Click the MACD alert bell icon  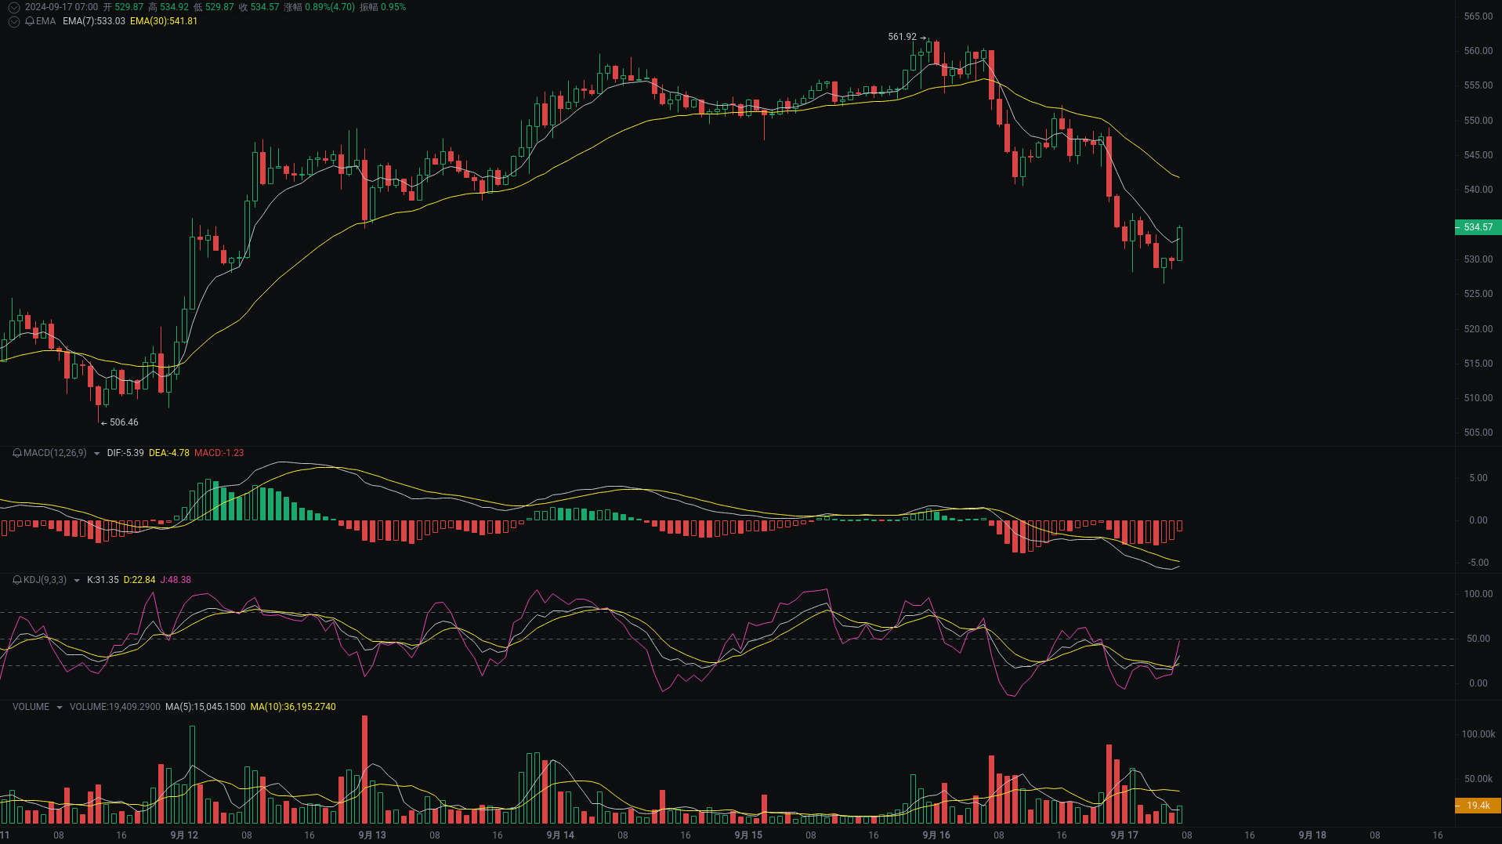(x=16, y=453)
